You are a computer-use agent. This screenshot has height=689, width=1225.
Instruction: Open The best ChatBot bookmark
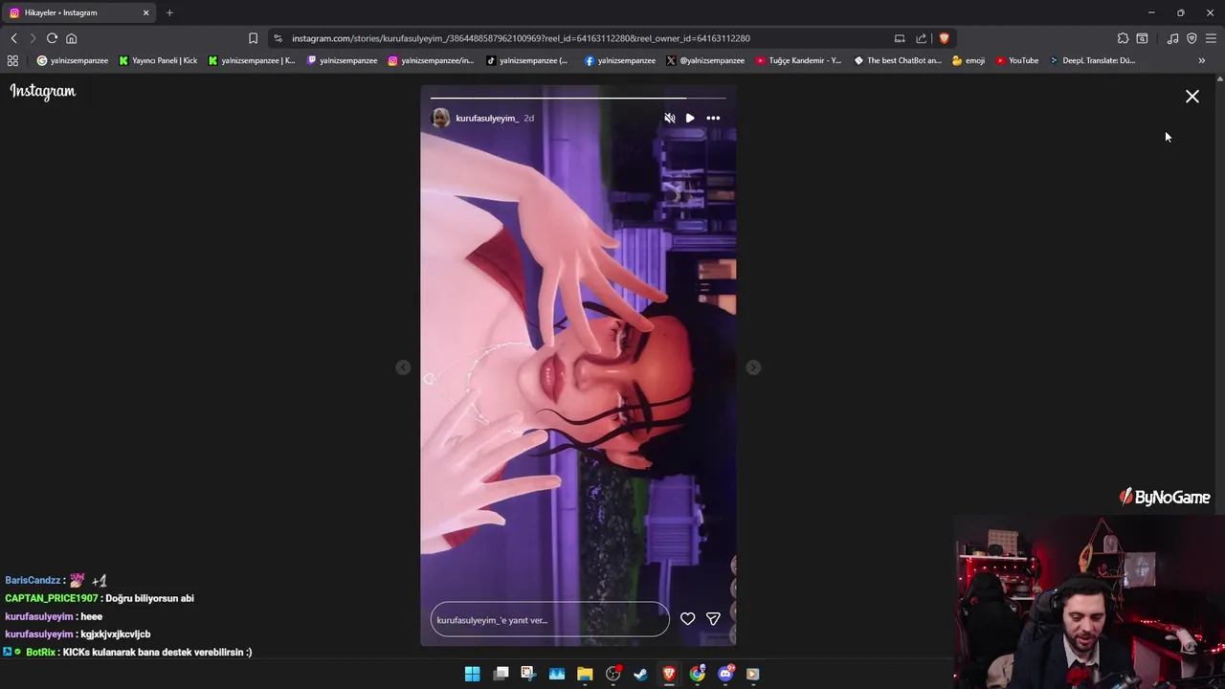(898, 60)
